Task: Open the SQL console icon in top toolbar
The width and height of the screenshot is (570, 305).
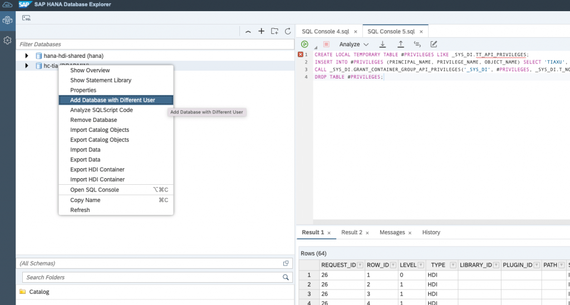Action: [26, 18]
